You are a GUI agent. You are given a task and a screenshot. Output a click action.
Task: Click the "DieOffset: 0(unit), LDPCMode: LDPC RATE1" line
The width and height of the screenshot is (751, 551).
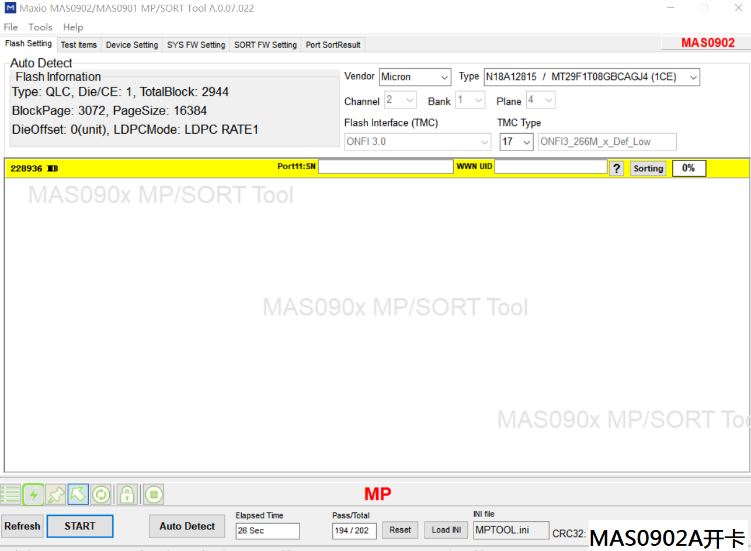tap(135, 130)
